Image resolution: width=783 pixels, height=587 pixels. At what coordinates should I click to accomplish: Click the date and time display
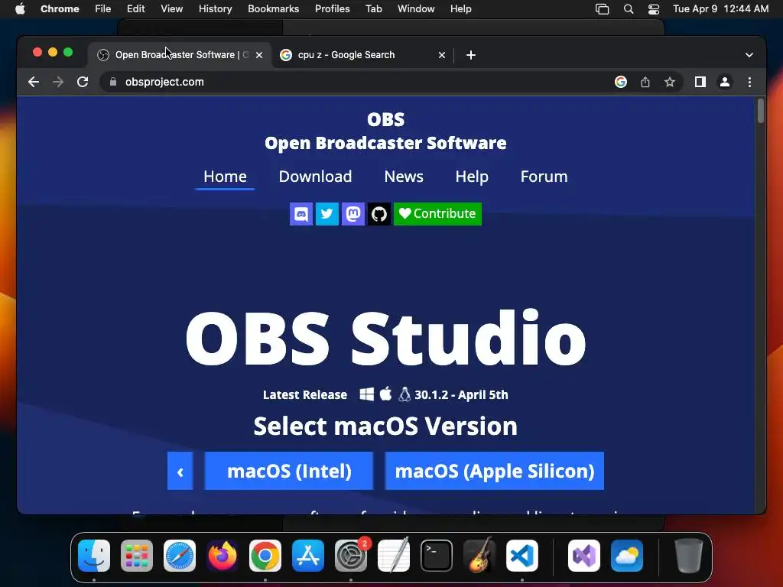point(720,9)
